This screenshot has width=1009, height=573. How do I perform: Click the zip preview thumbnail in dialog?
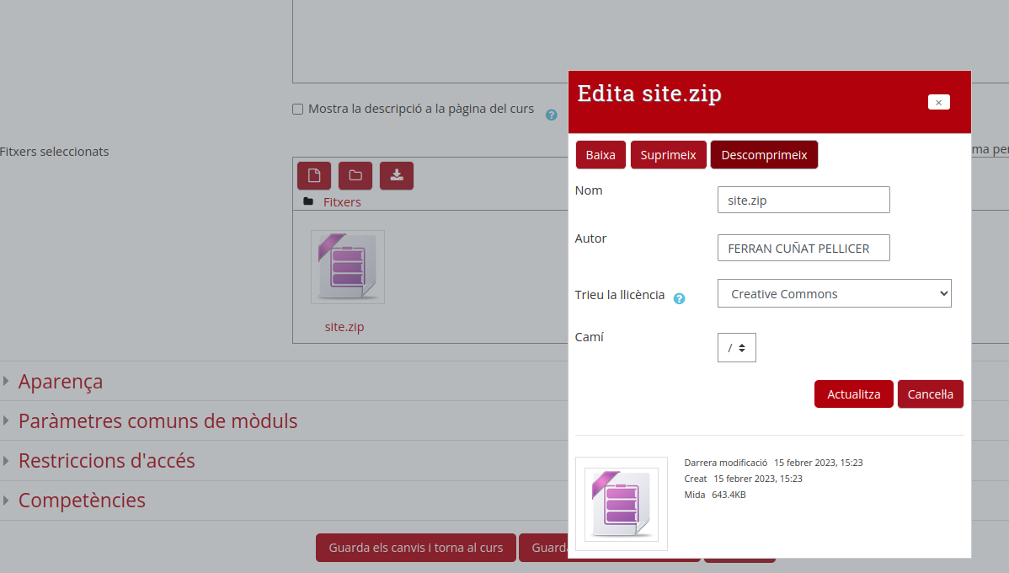(622, 504)
